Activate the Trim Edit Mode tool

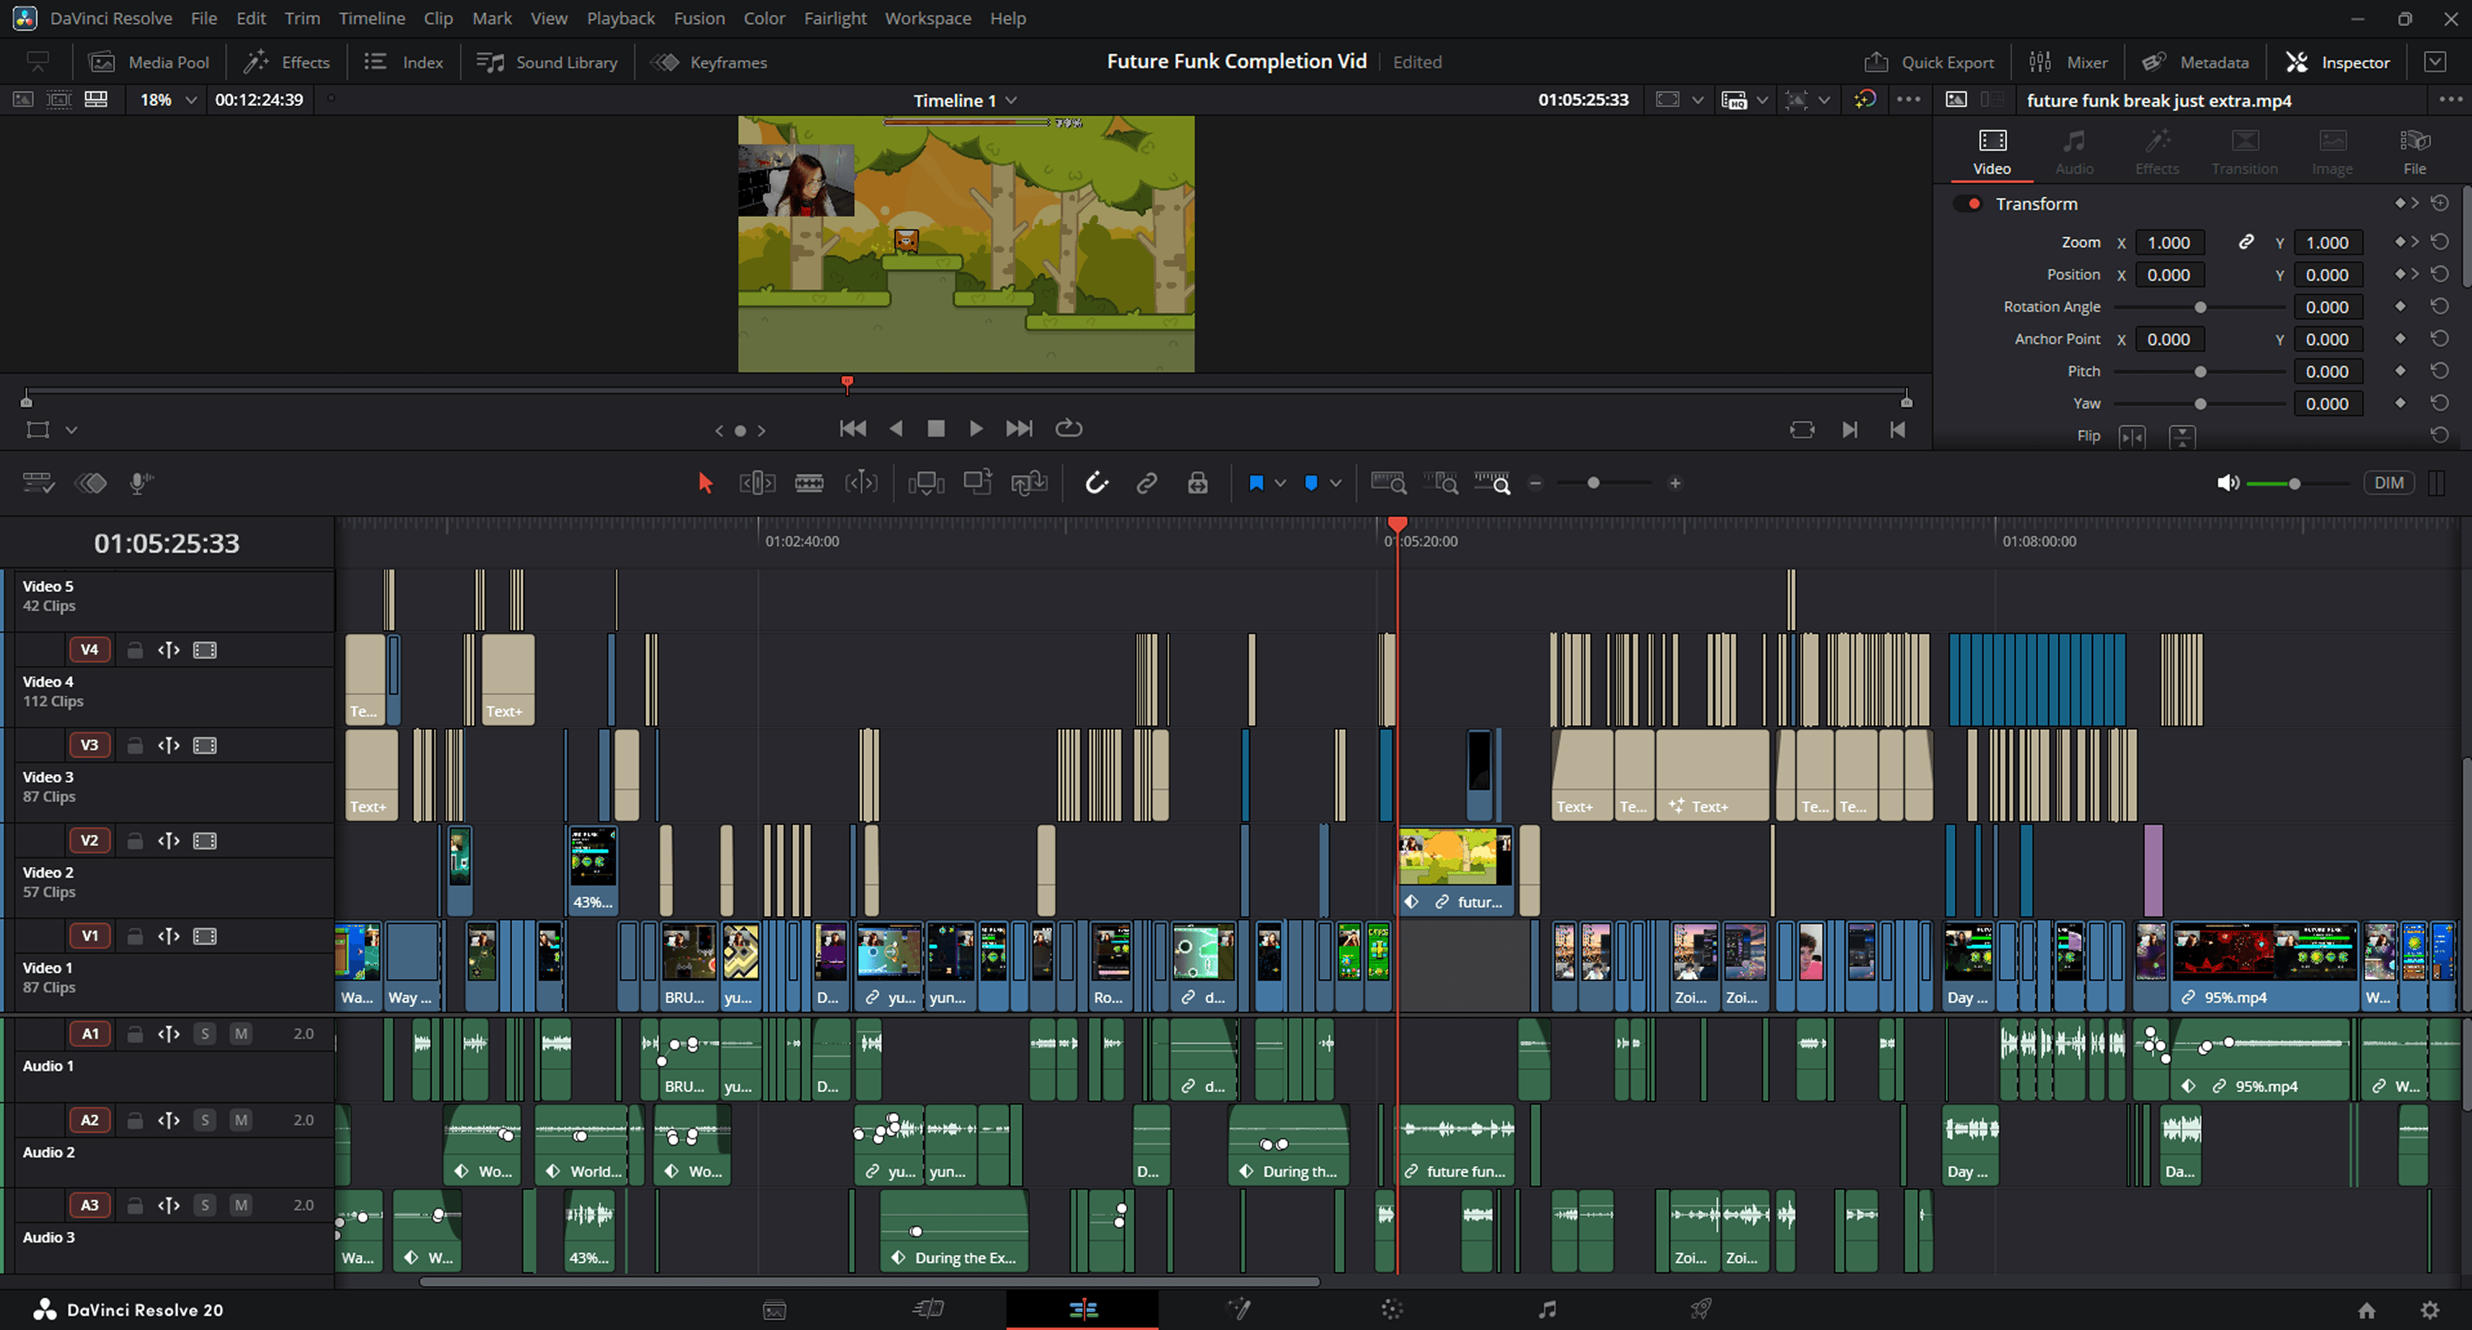click(757, 483)
